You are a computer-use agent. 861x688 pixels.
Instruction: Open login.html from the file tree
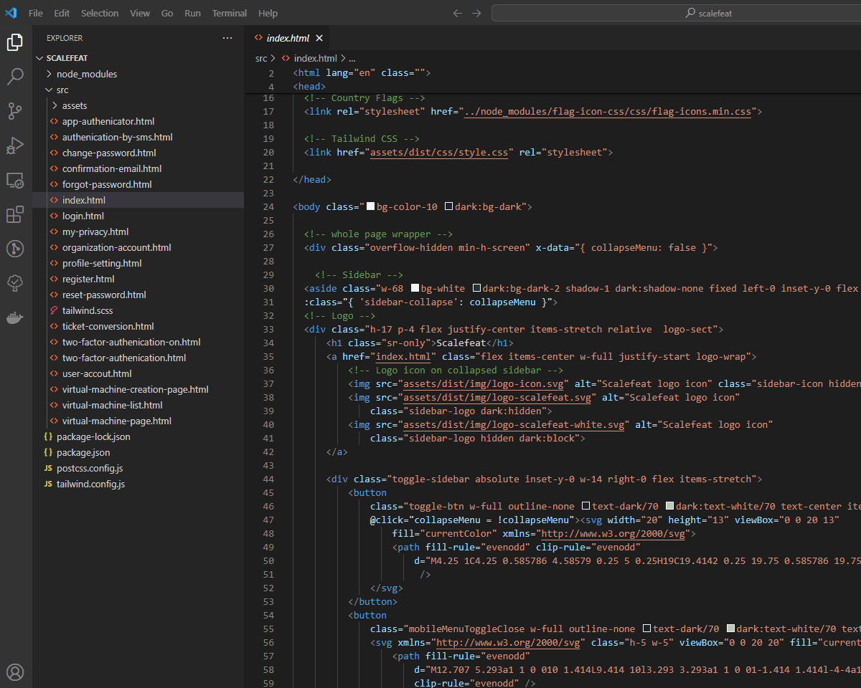(x=83, y=216)
